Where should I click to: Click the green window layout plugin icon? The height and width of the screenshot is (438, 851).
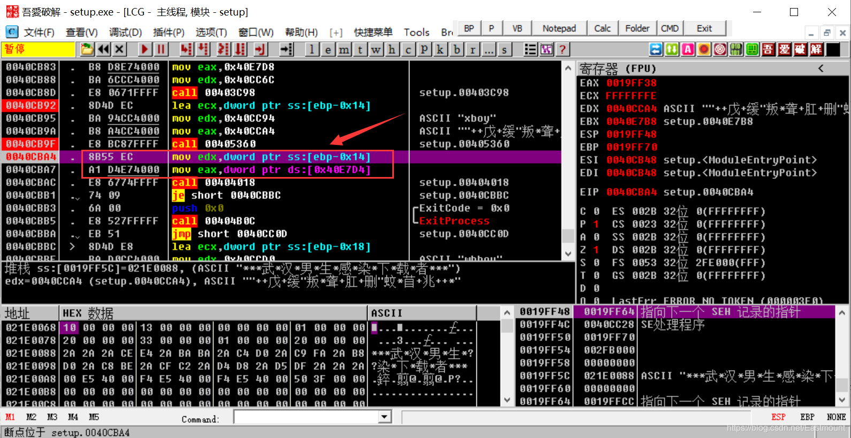coord(752,50)
